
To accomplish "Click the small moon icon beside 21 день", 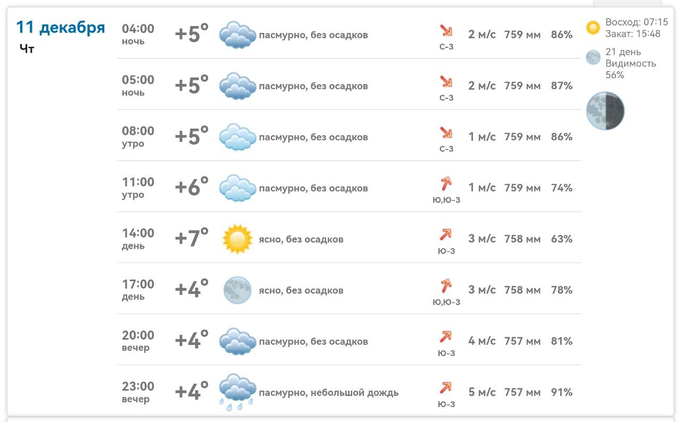I will tap(593, 57).
